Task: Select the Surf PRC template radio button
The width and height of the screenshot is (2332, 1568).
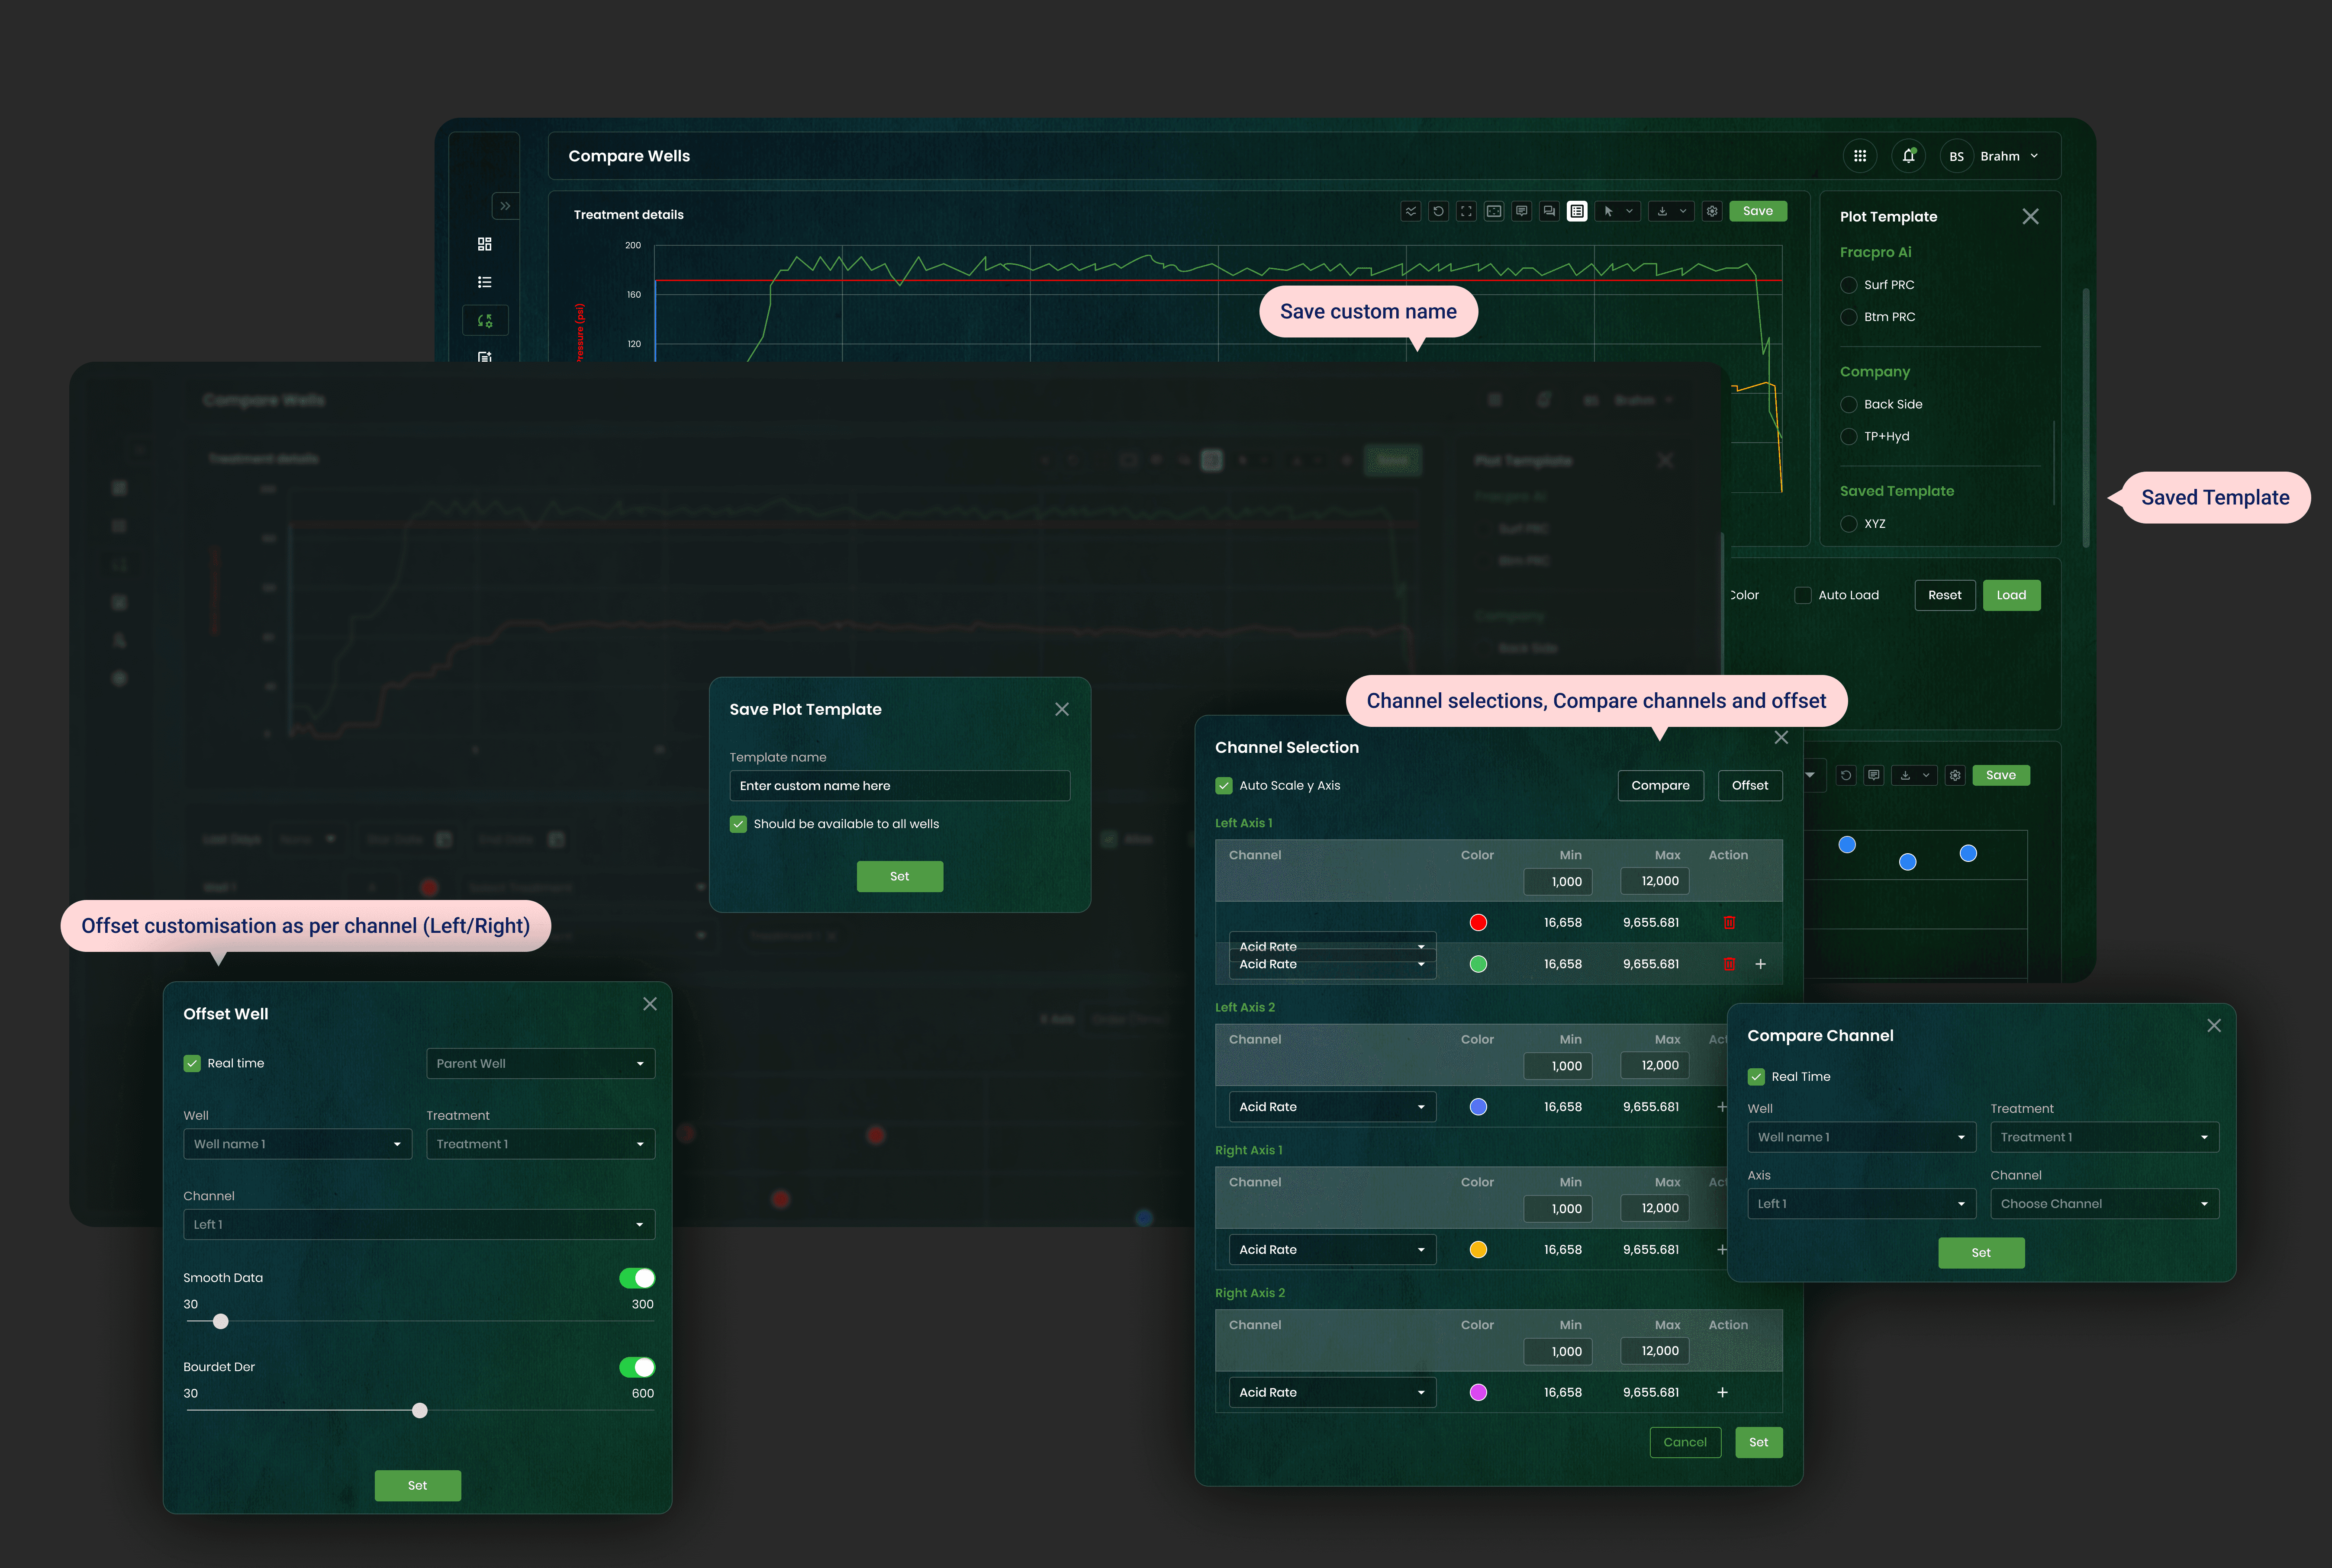Action: (x=1849, y=285)
